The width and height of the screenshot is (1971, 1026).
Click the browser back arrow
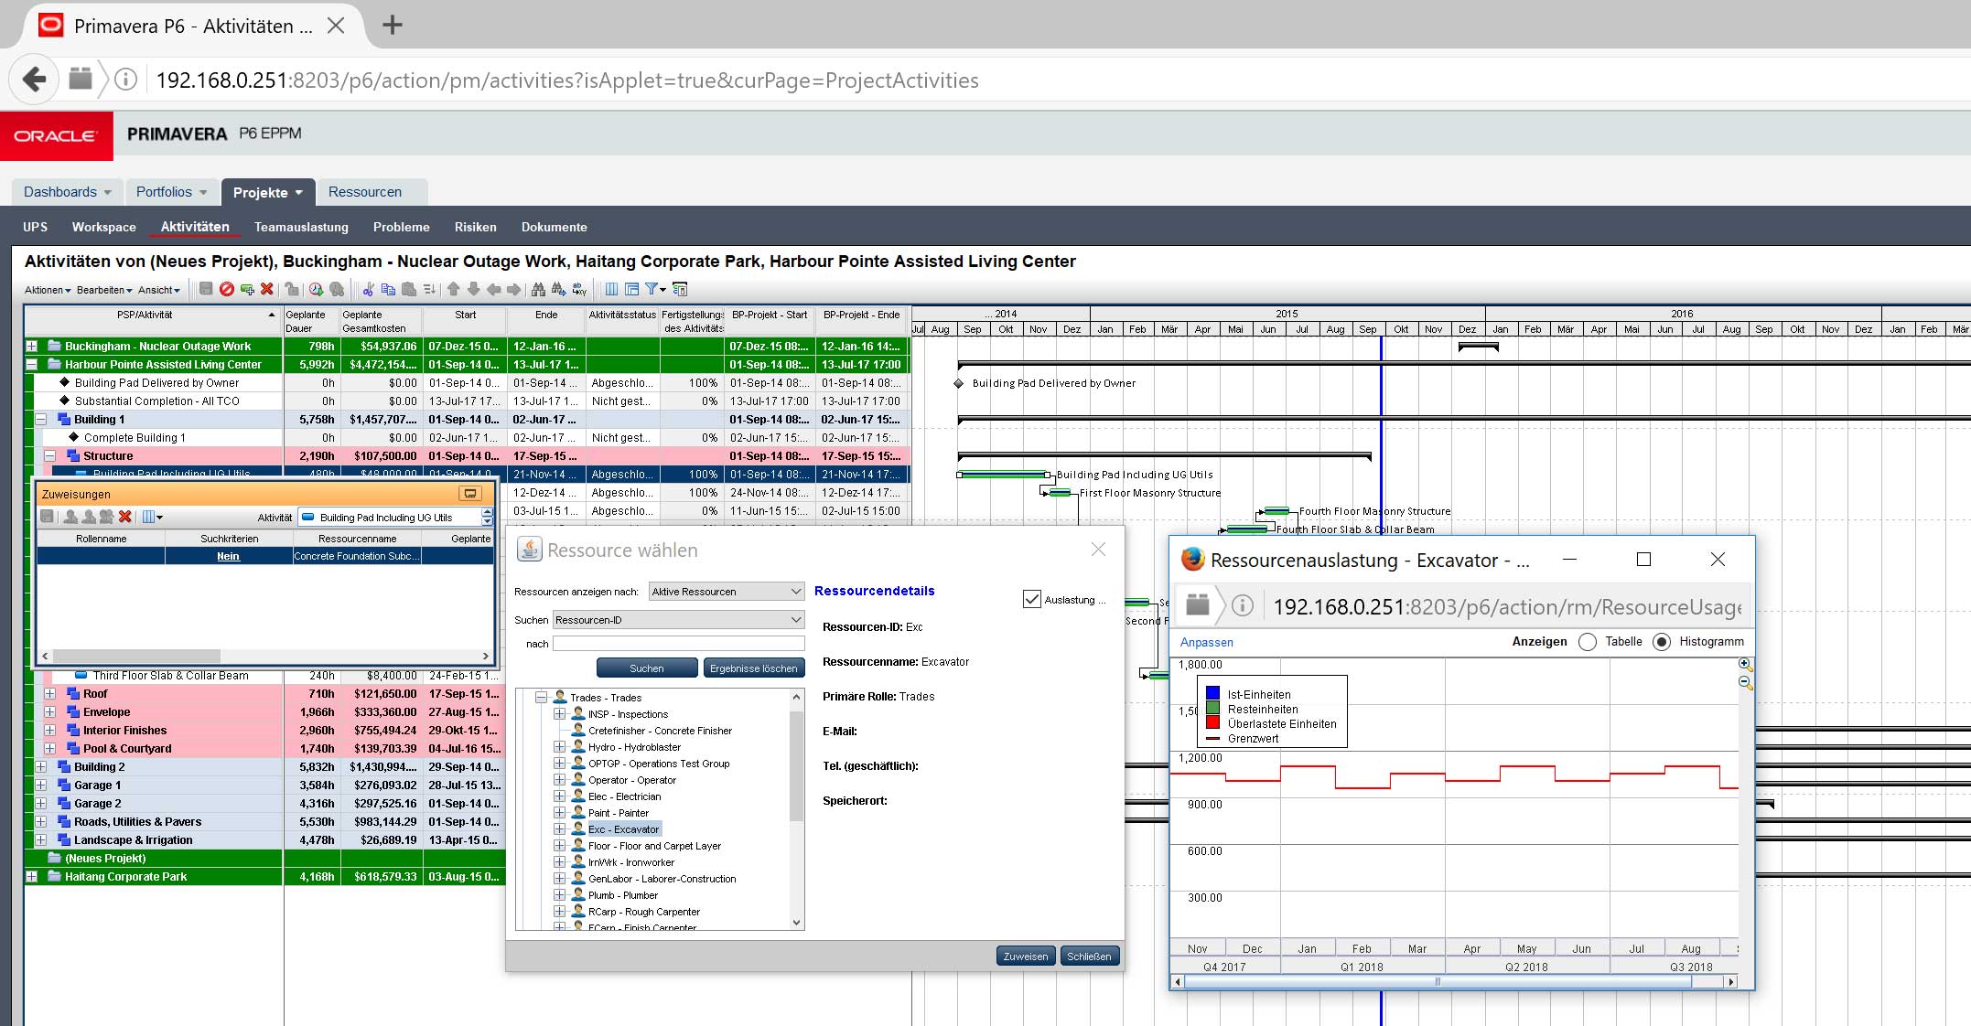click(x=34, y=80)
